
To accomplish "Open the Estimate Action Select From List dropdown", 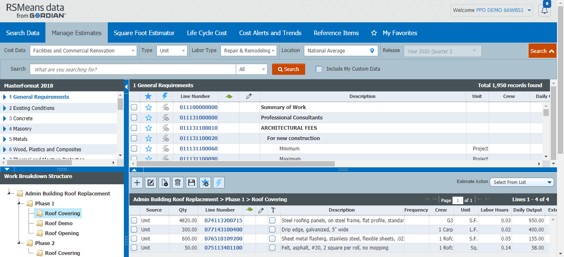I will [x=521, y=182].
